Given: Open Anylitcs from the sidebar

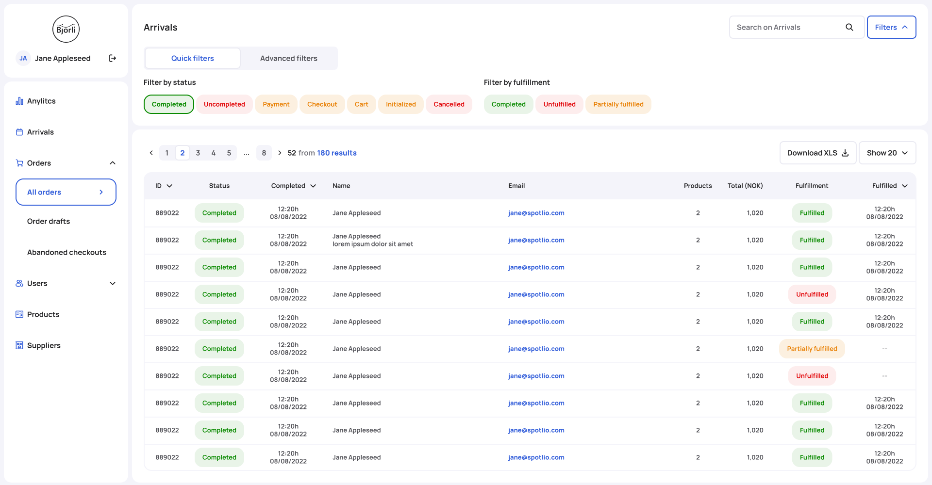Looking at the screenshot, I should [x=41, y=101].
